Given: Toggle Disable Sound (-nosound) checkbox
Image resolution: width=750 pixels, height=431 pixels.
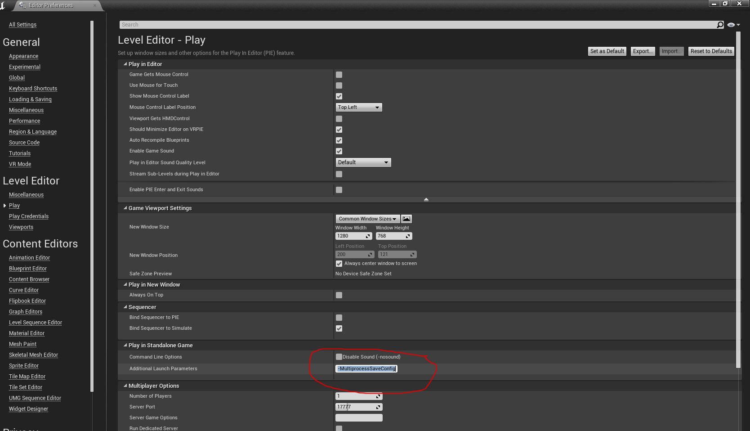Looking at the screenshot, I should [x=339, y=357].
